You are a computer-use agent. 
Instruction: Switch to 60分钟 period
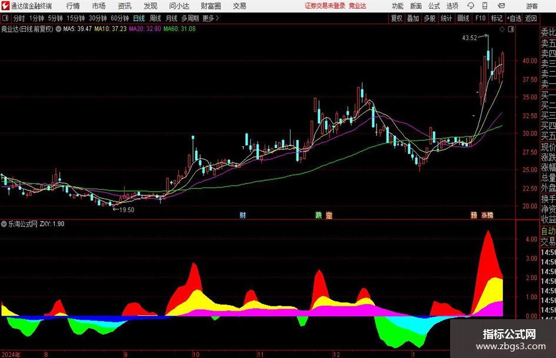120,18
